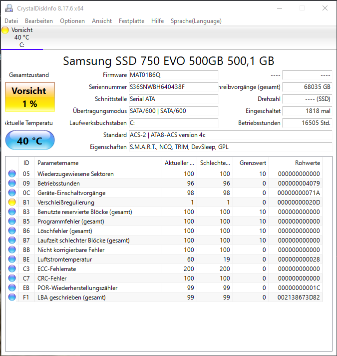Click status icon for 09 Betriebsstunden

click(12, 183)
